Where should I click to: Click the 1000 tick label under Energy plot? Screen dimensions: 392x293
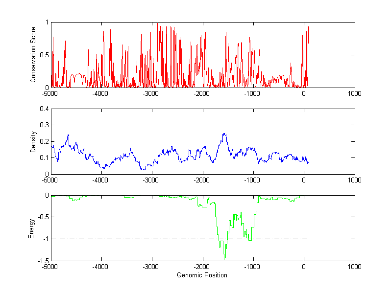pyautogui.click(x=354, y=267)
